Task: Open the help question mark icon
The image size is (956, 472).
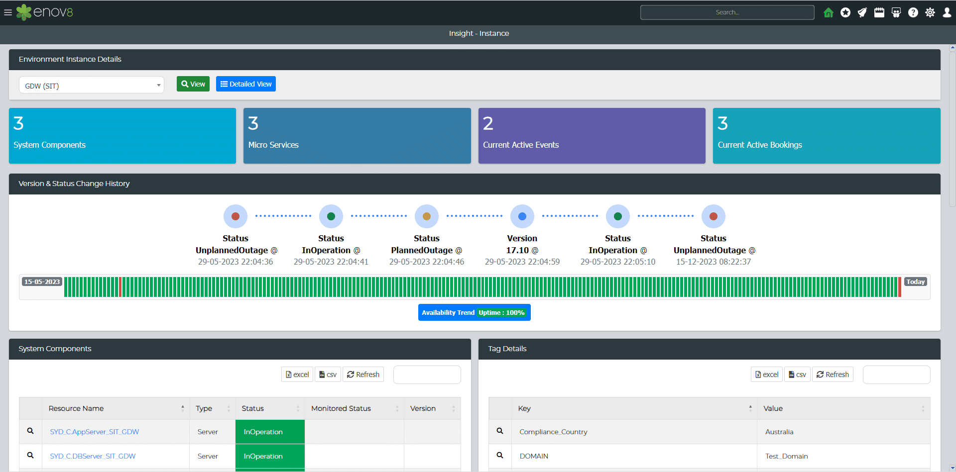Action: click(x=914, y=12)
